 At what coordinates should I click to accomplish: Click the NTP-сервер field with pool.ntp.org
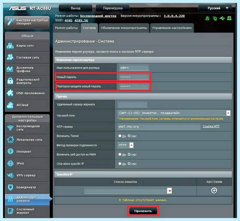[x=159, y=127]
